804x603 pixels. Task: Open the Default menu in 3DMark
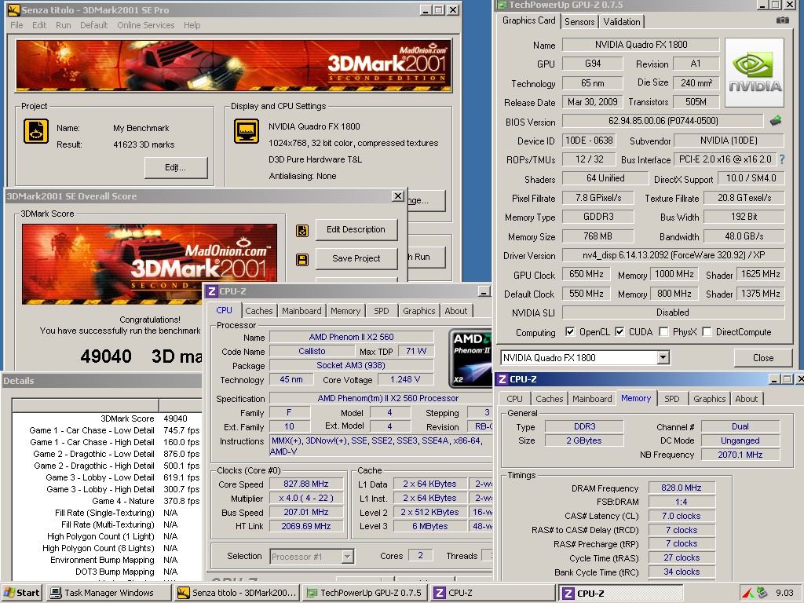(94, 25)
